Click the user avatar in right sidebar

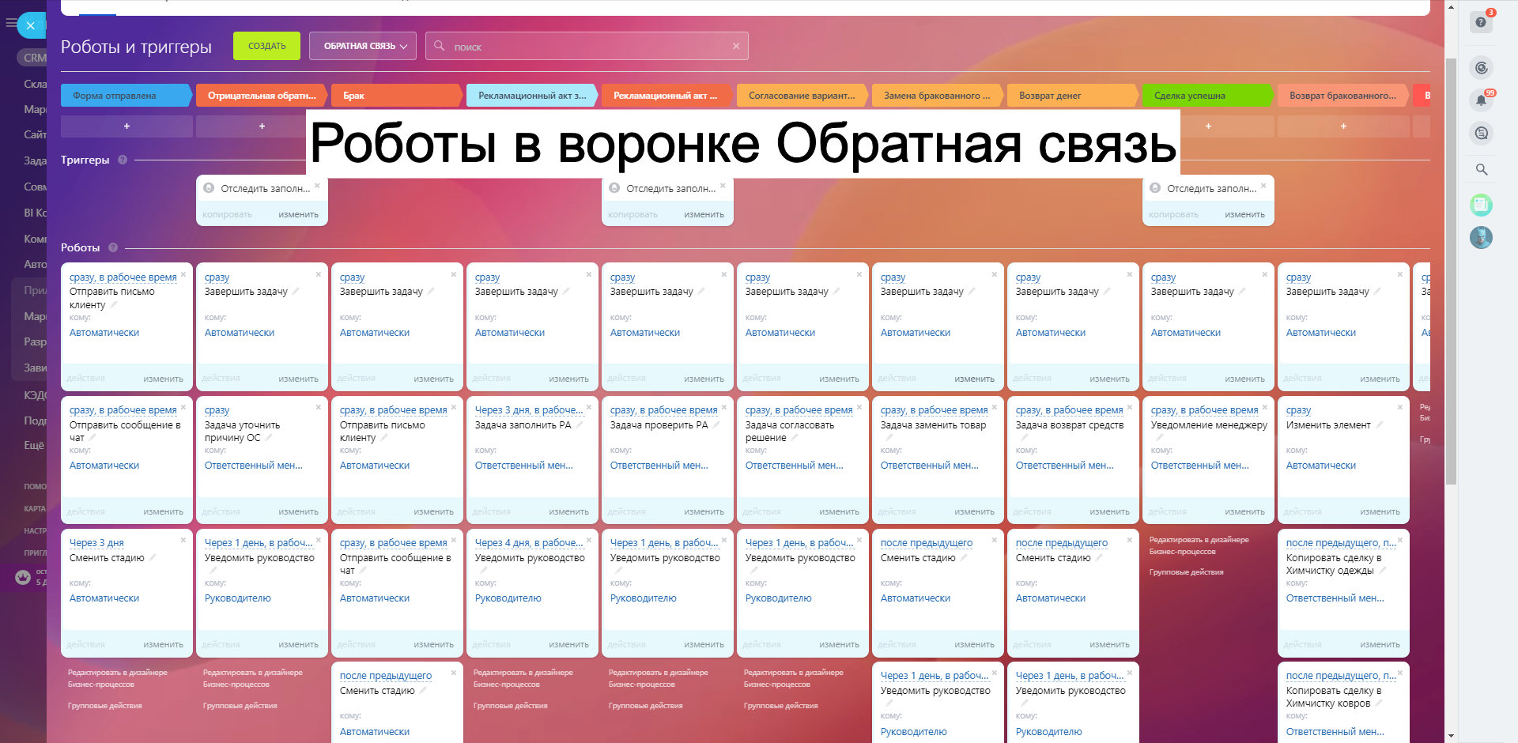click(1481, 237)
